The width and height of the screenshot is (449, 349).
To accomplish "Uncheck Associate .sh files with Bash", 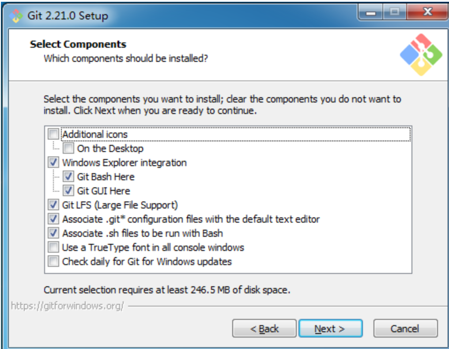I will (53, 233).
